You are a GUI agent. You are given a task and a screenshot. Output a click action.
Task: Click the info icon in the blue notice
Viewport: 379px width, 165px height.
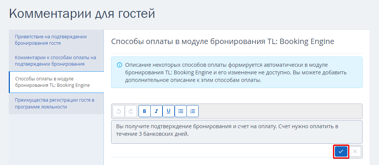pos(119,65)
